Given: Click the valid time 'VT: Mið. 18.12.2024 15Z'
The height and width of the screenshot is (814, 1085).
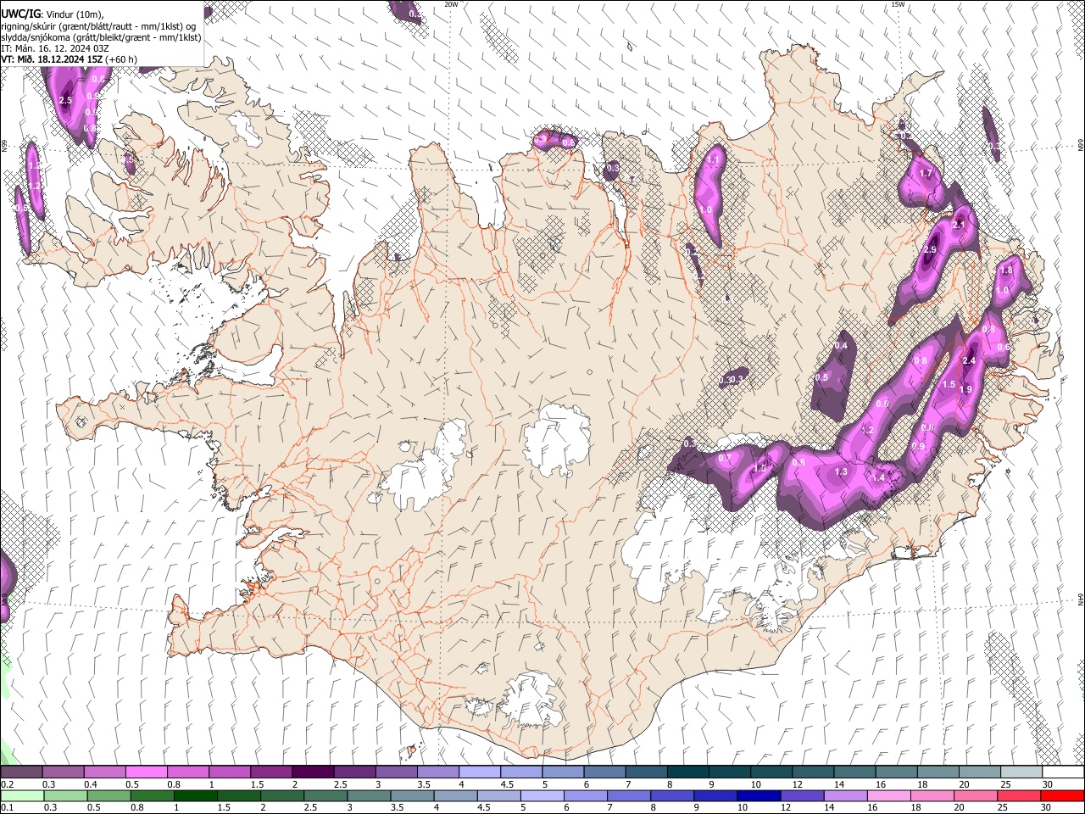Looking at the screenshot, I should (x=53, y=59).
